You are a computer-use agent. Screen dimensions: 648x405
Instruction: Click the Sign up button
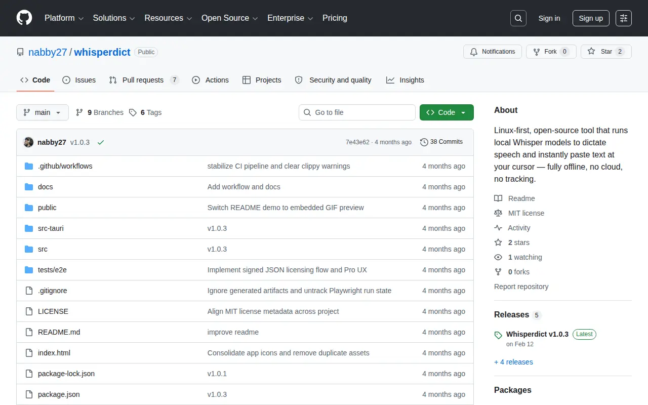591,18
